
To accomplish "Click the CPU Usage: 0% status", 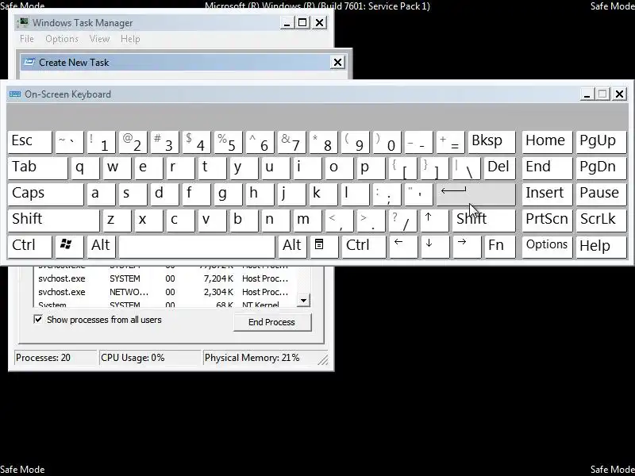I will 133,358.
